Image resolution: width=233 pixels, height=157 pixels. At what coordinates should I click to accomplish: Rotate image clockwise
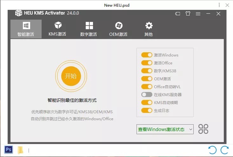224,150
